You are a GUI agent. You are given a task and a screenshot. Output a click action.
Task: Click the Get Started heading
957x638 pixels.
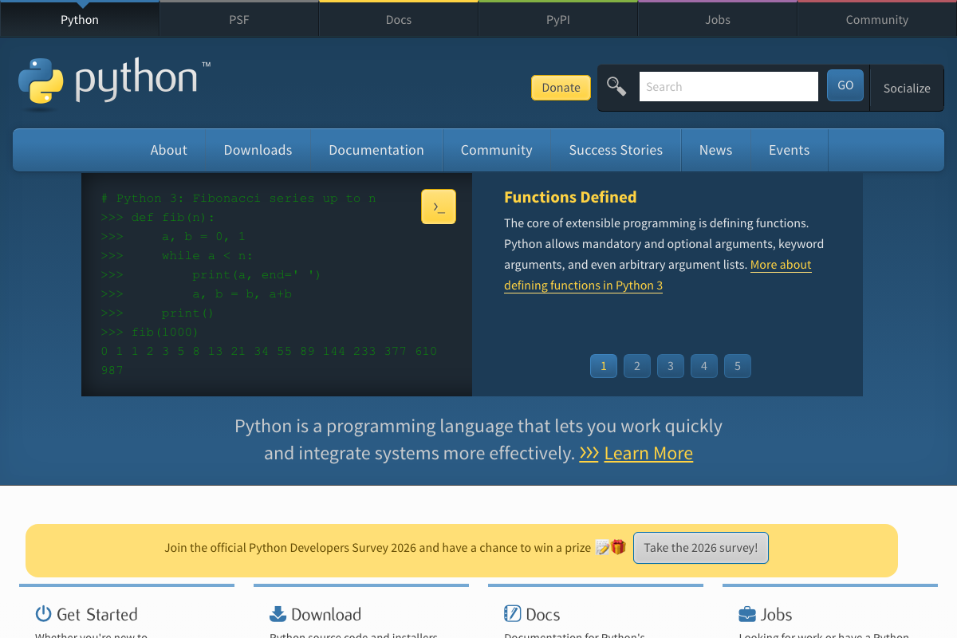(x=97, y=614)
